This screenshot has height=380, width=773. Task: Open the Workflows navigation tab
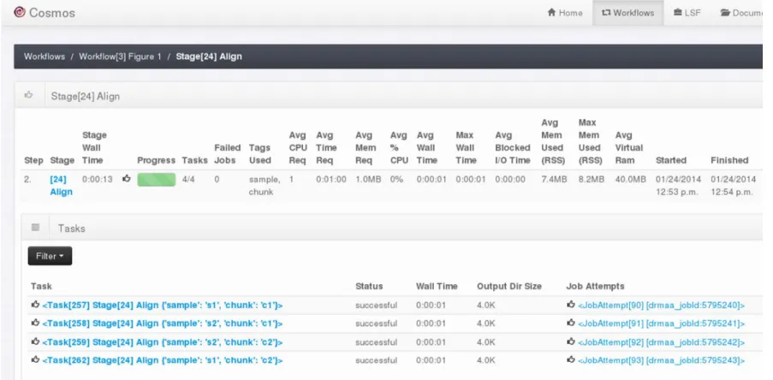click(x=627, y=13)
